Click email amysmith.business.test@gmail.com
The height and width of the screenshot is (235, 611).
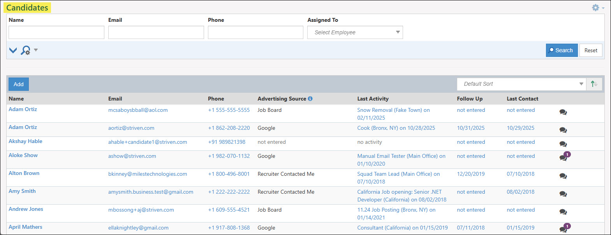click(151, 192)
